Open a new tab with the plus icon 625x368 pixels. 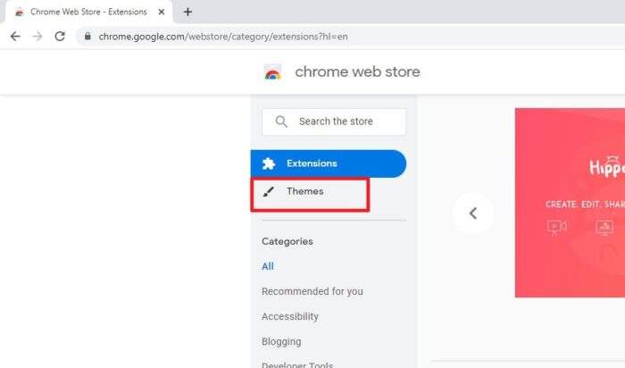pos(187,12)
